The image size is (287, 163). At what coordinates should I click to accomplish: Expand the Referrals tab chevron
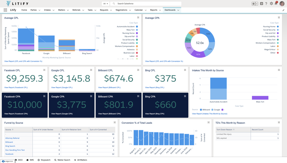click(83, 10)
